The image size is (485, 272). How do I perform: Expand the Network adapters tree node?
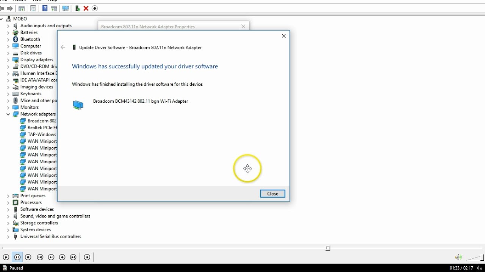pos(8,114)
